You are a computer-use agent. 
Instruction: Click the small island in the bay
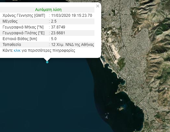[x=121, y=109]
